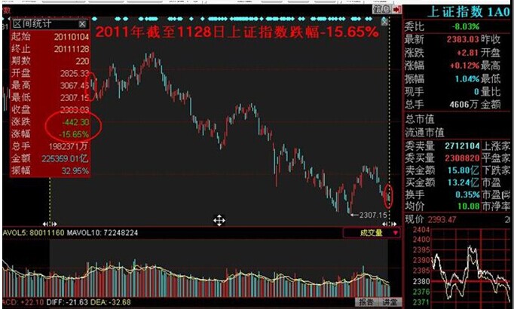The width and height of the screenshot is (514, 309).
Task: Click the 开盘 value 2825.33
Action: tap(75, 73)
